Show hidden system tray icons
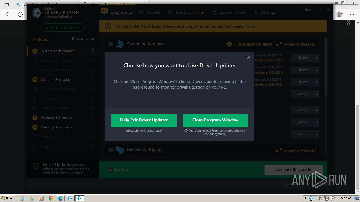This screenshot has width=360, height=202. coord(305,198)
